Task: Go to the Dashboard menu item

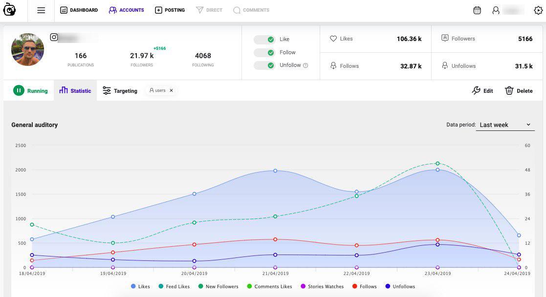Action: pyautogui.click(x=79, y=10)
